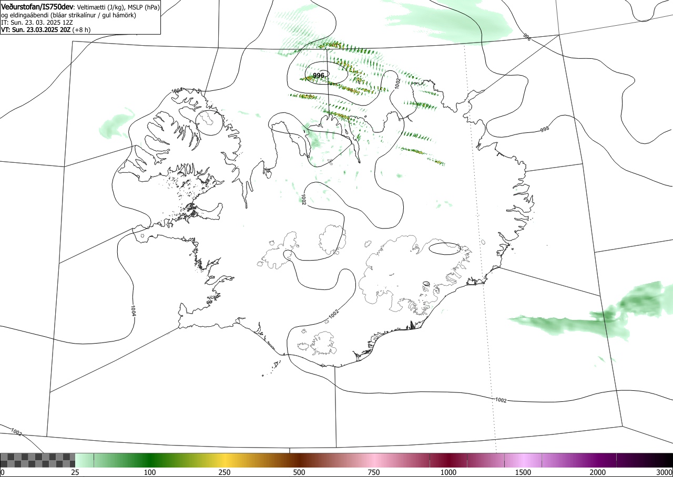Click the color bar tick label 500

299,472
